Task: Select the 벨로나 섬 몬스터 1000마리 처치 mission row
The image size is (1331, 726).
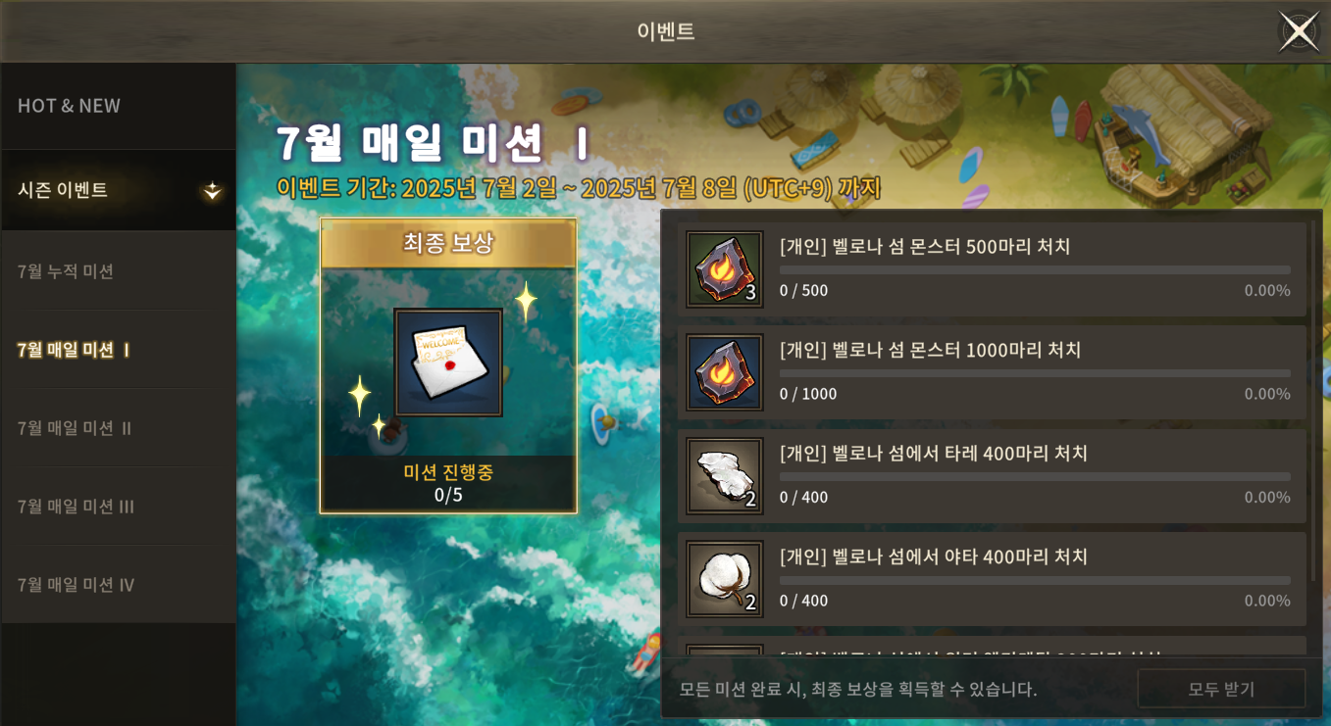Action: click(x=992, y=372)
